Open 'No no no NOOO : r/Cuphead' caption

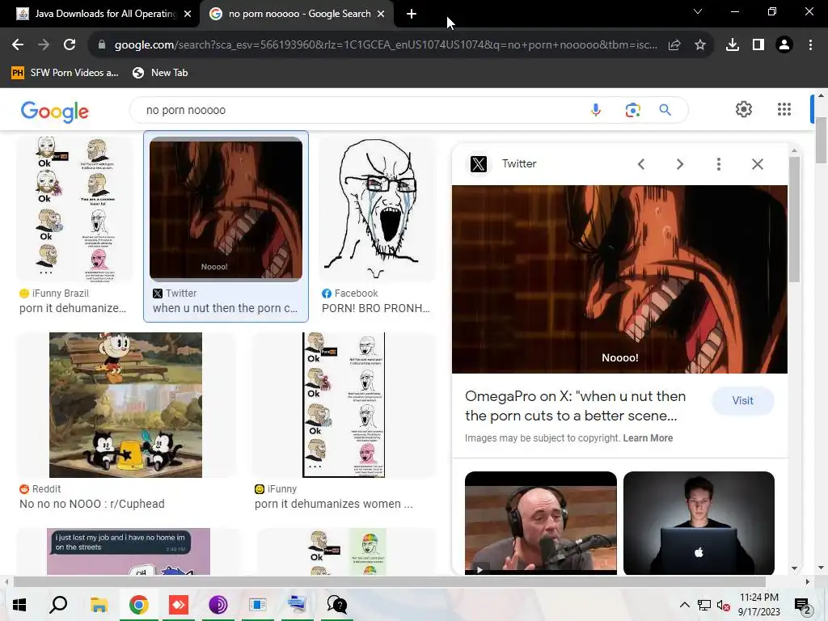[x=92, y=504]
